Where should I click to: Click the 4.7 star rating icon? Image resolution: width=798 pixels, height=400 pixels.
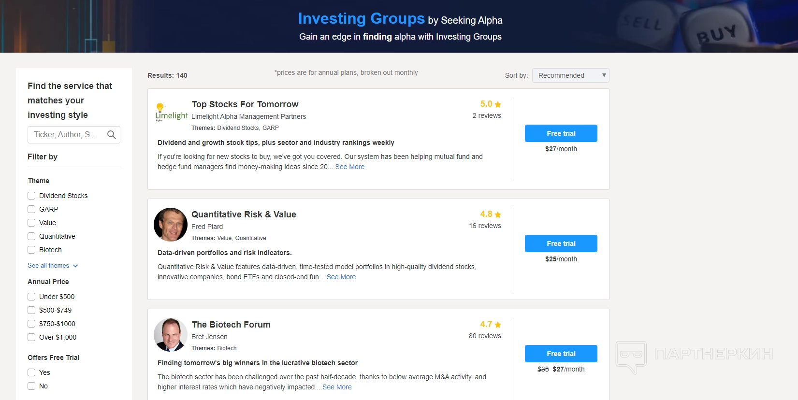(498, 325)
